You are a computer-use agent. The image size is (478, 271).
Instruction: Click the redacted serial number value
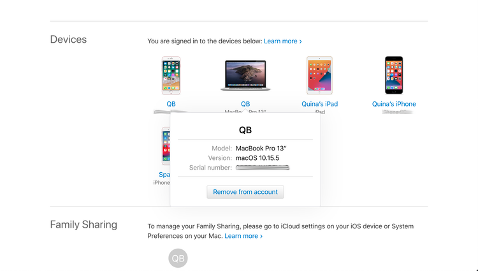click(263, 168)
